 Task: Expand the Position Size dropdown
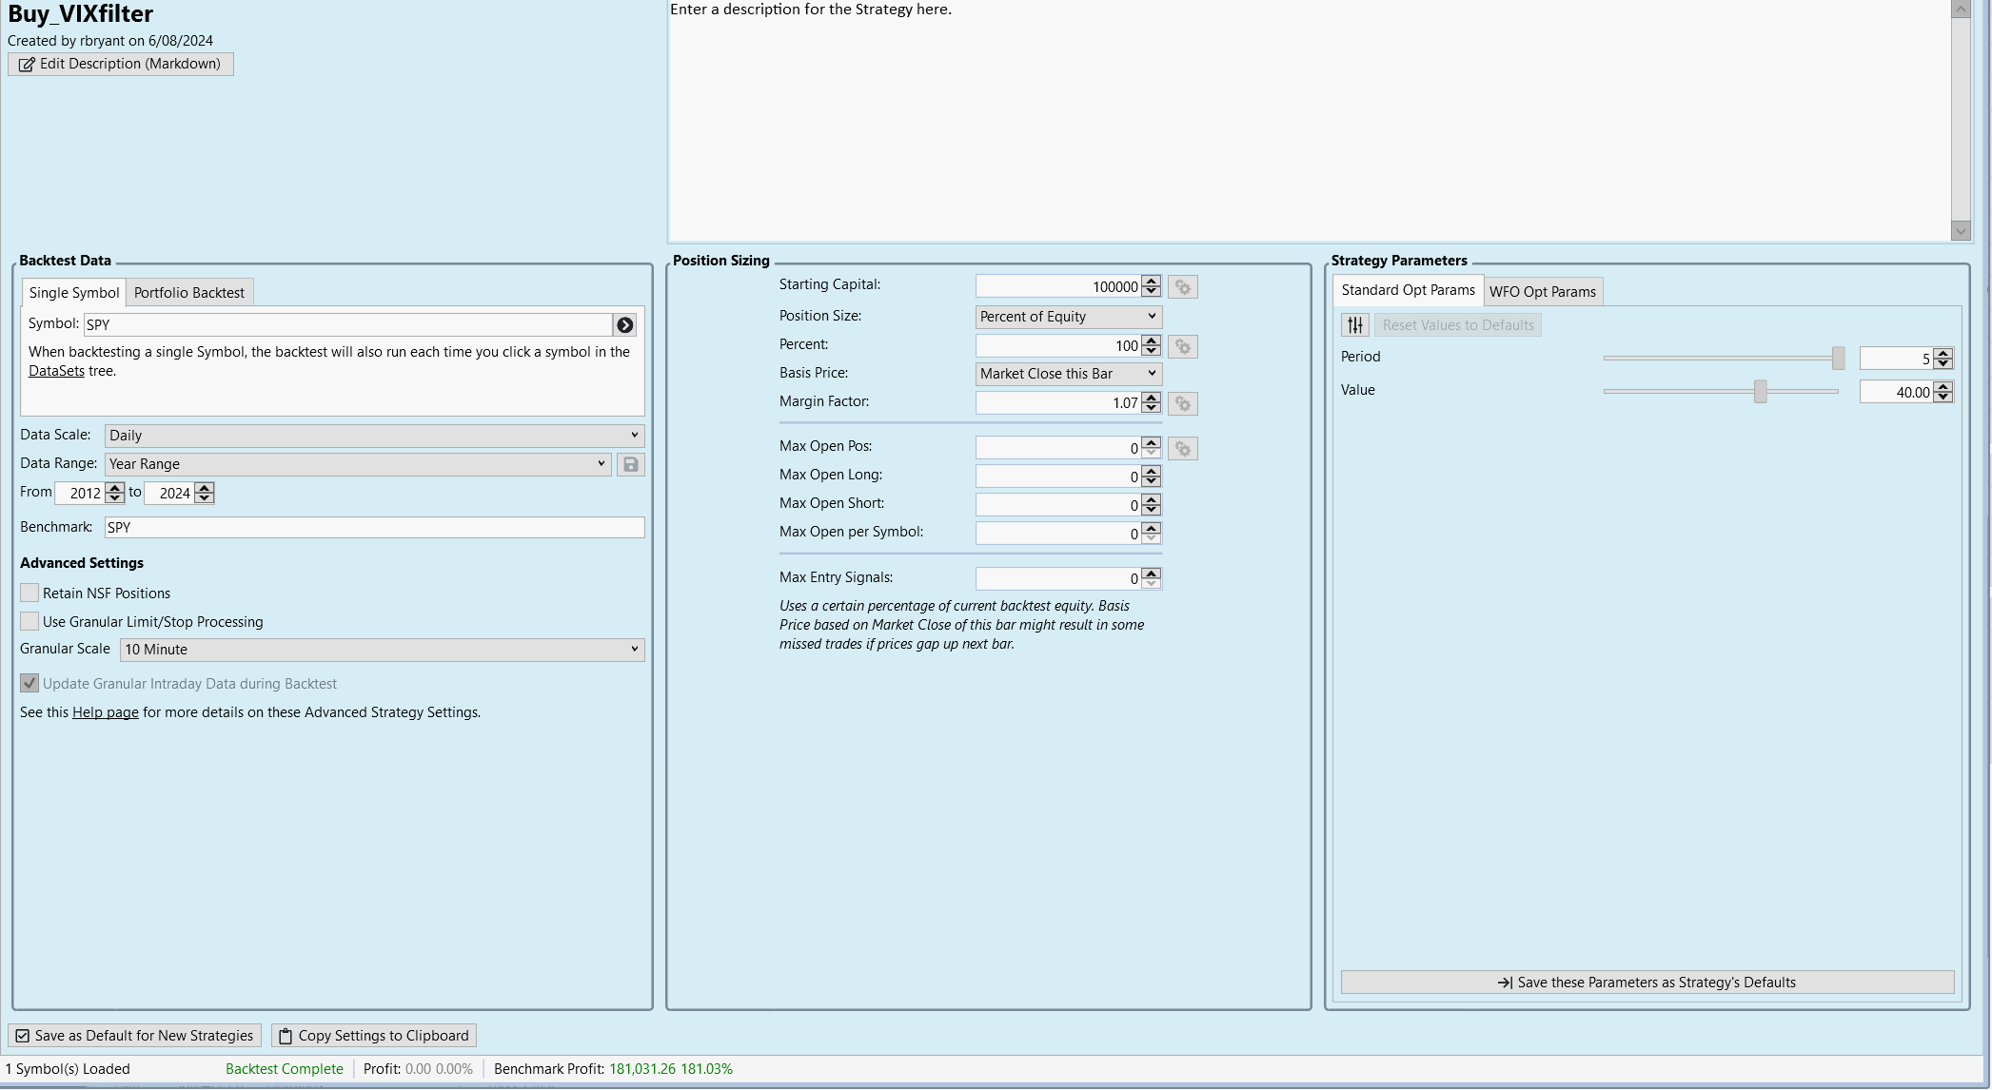[x=1068, y=317]
